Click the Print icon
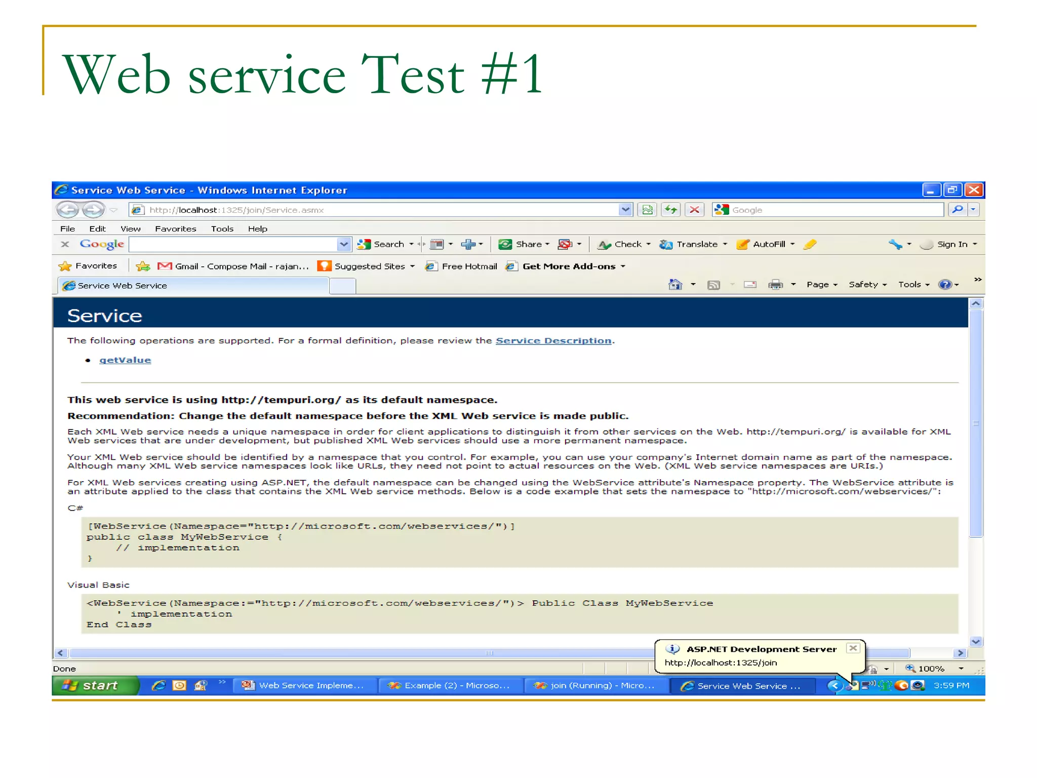Viewport: 1037px width, 778px height. click(x=776, y=285)
